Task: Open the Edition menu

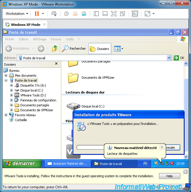Action: (x=24, y=39)
